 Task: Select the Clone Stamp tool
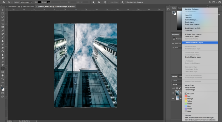pos(3,41)
